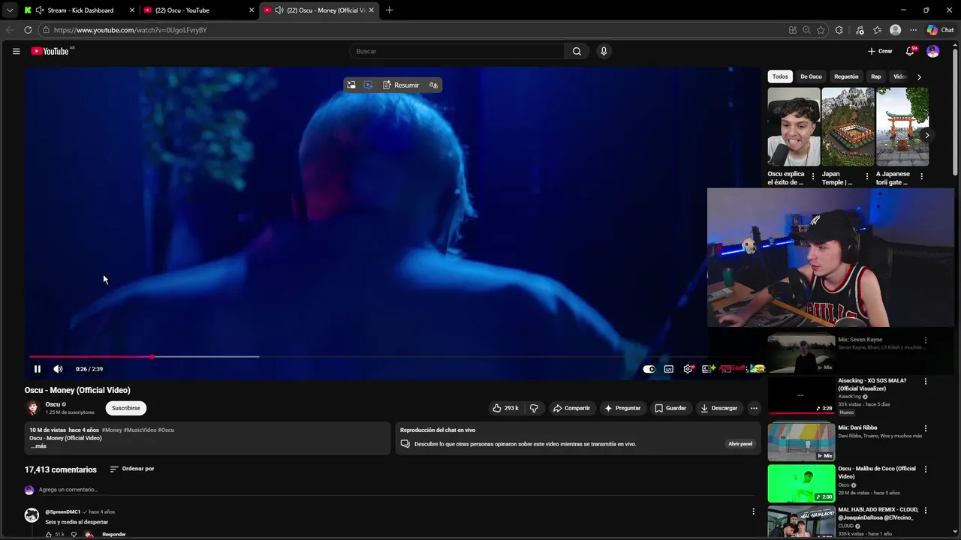
Task: Open Copilot Chat in the browser
Action: click(940, 30)
